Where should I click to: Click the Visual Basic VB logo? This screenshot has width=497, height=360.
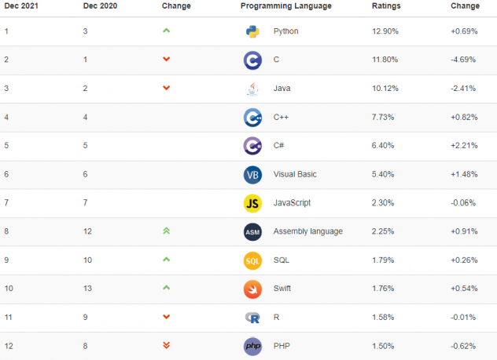pos(252,174)
